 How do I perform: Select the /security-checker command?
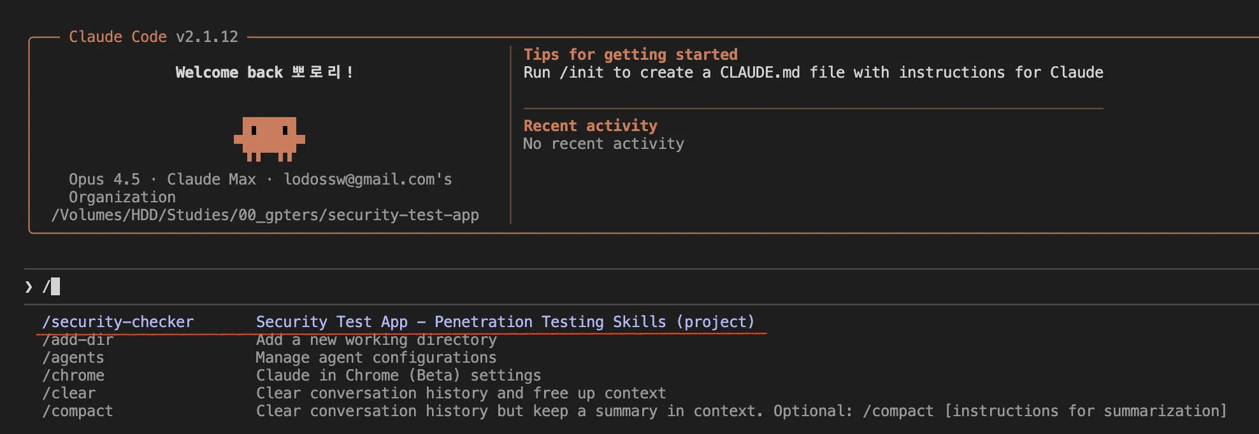(118, 322)
